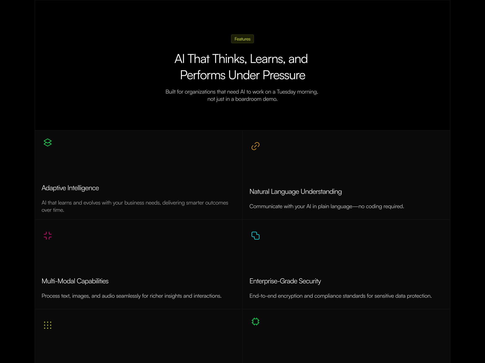
Task: Click the 'Performs Under Pressure' heading line
Action: (242, 75)
